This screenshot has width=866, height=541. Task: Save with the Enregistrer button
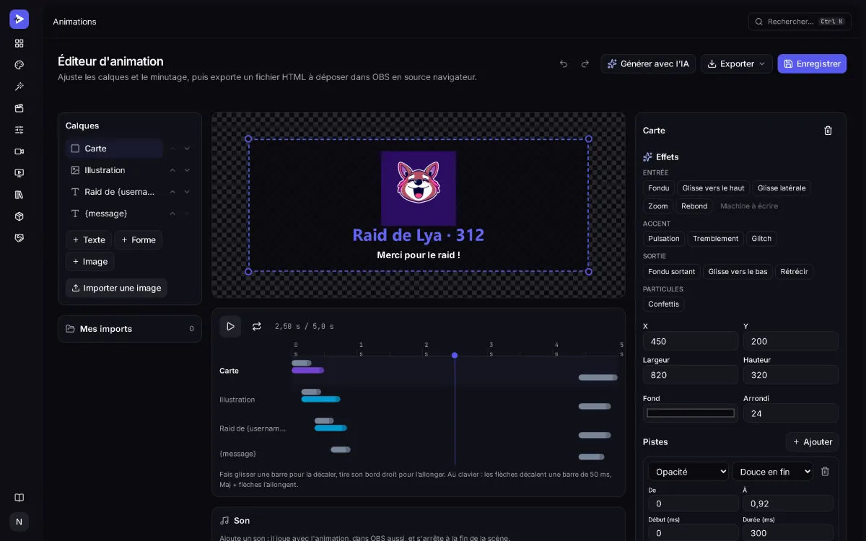(812, 63)
